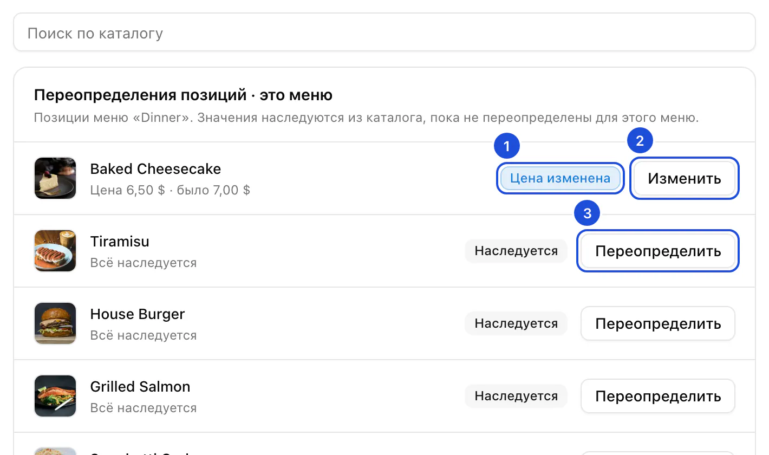This screenshot has height=455, width=769.
Task: Click Всё наследуется under House Burger
Action: coord(144,335)
